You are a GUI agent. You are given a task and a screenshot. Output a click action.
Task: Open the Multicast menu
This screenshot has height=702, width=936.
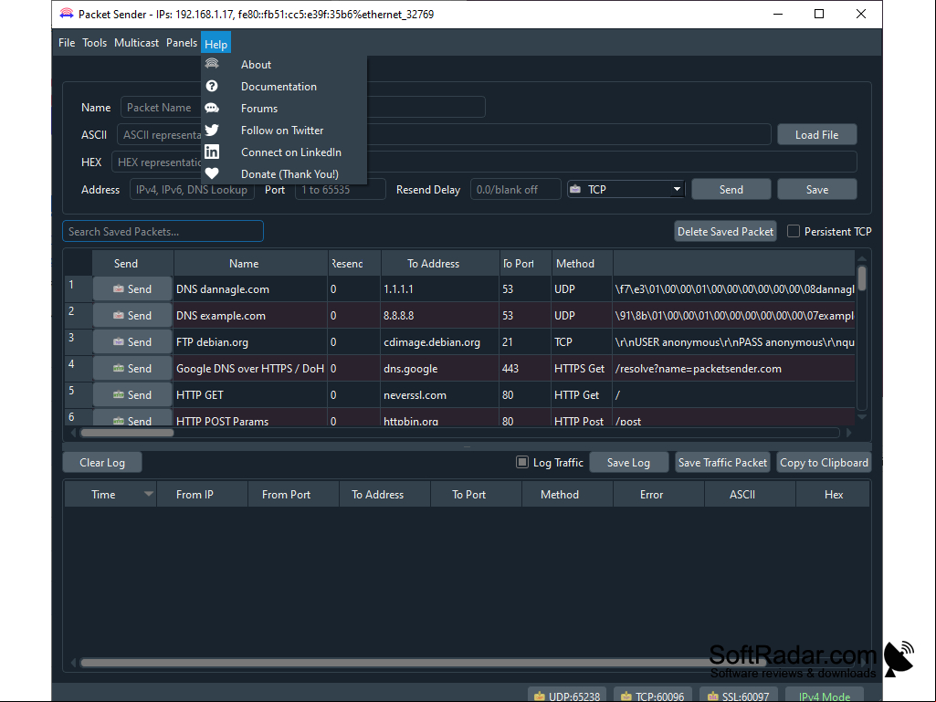tap(137, 43)
